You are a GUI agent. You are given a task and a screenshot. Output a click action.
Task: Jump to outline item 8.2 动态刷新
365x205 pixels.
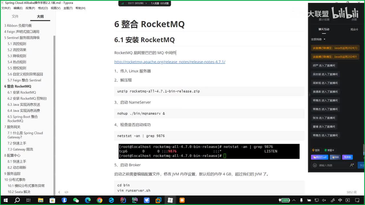pos(17,167)
